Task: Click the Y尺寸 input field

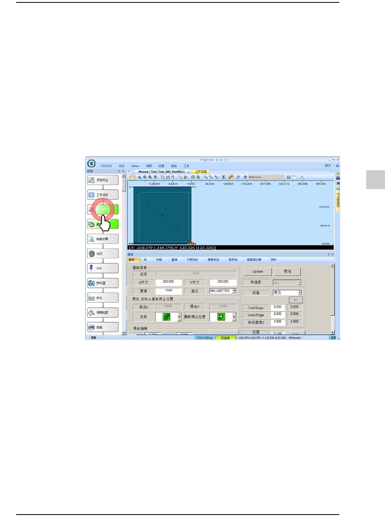Action: pyautogui.click(x=223, y=282)
